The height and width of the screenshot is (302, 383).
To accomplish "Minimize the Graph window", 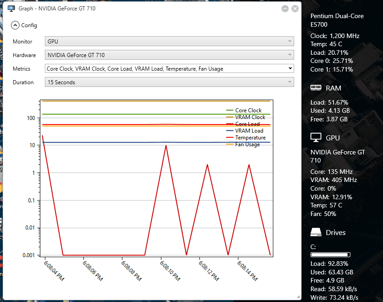I will tap(285, 9).
